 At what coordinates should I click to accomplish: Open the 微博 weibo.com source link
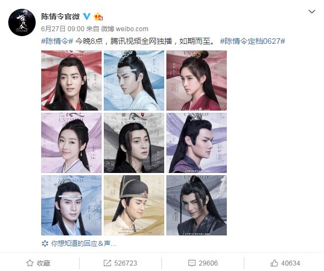point(125,29)
